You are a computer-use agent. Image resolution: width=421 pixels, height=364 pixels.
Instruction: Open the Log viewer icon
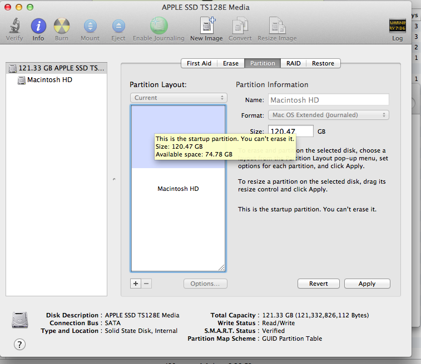pyautogui.click(x=398, y=26)
